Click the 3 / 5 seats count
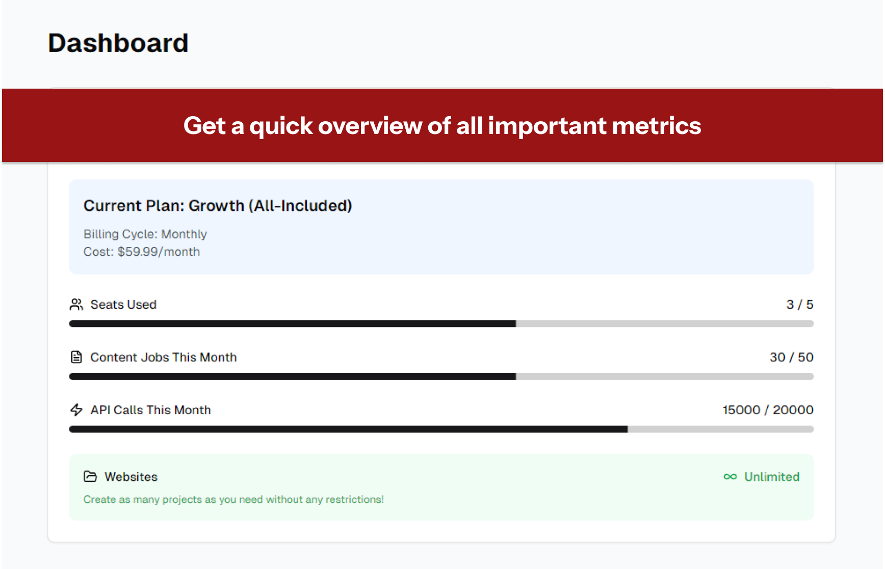 799,305
